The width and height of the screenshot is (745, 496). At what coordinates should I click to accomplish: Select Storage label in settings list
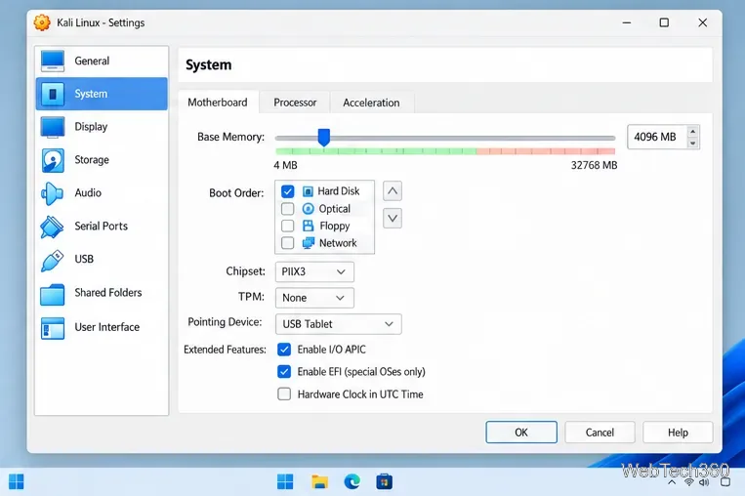92,160
